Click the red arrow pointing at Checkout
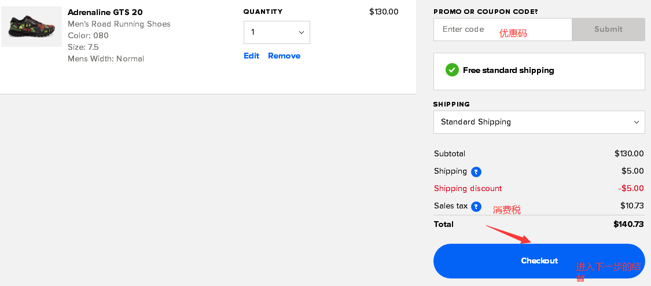The image size is (651, 286). (509, 234)
